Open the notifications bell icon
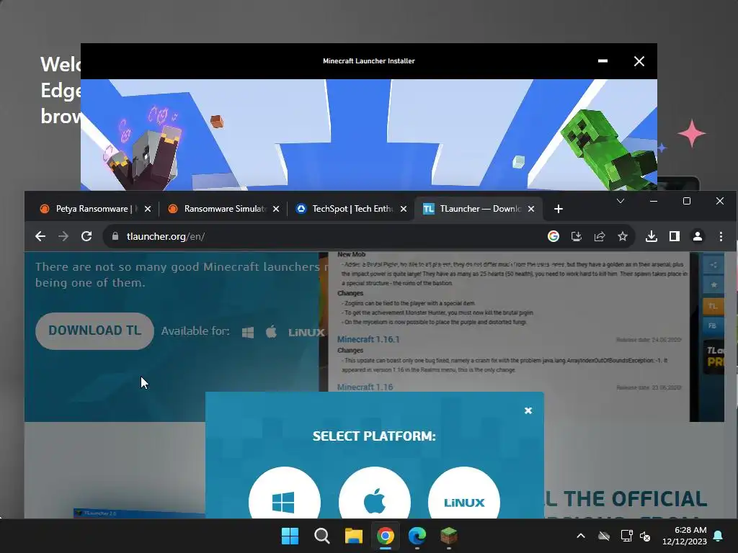Viewport: 738px width, 553px height. (719, 536)
